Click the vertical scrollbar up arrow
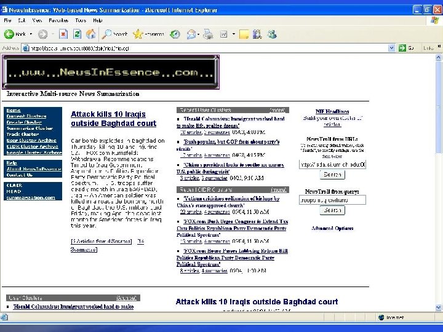 438,57
